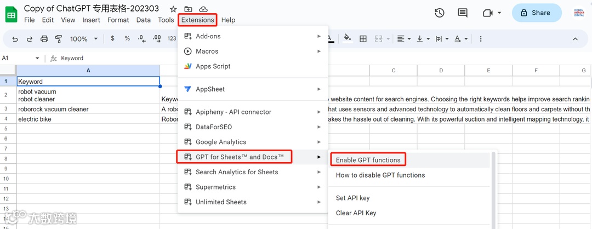This screenshot has height=229, width=592.
Task: Open the Insert menu
Action: (92, 20)
